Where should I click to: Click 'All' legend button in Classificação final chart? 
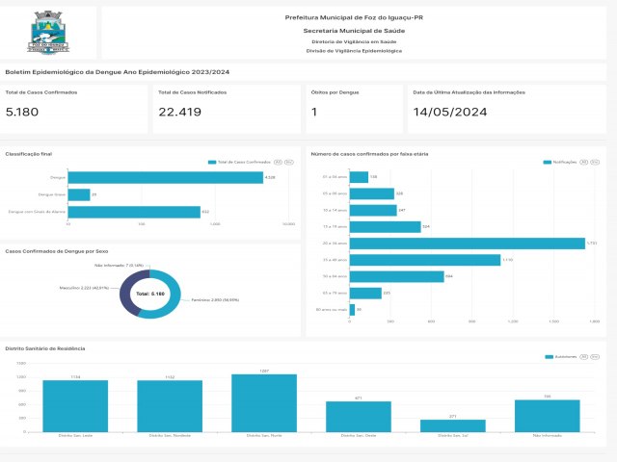pos(278,163)
